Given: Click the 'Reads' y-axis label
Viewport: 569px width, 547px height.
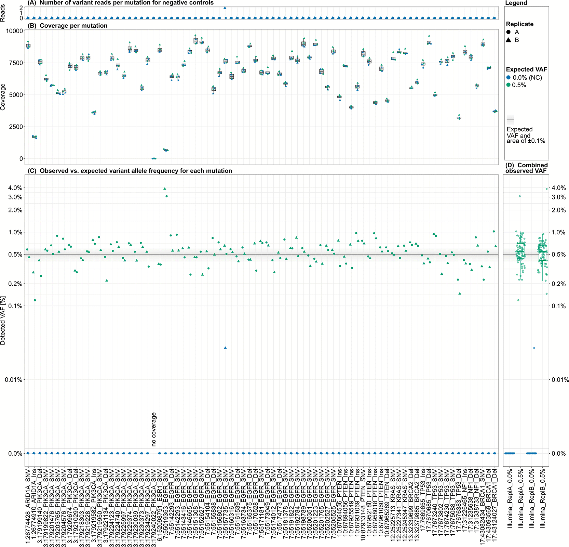Looking at the screenshot, I should 3,13.
